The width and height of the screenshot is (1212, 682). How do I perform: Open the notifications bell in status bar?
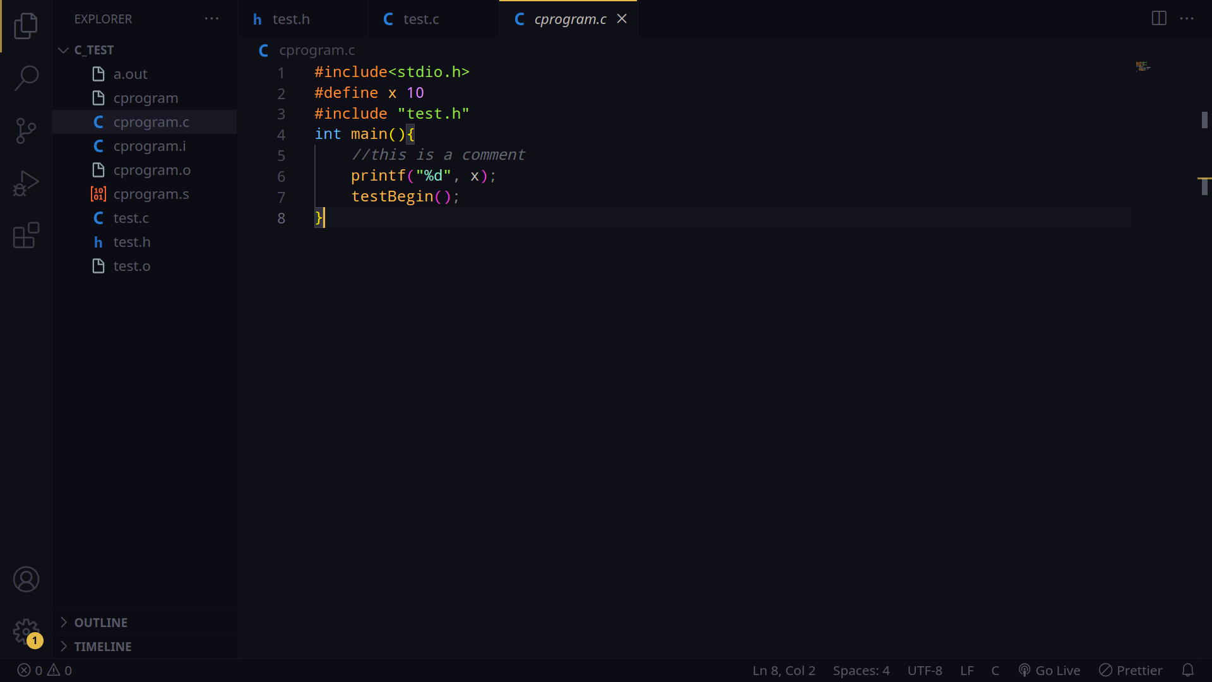1187,670
